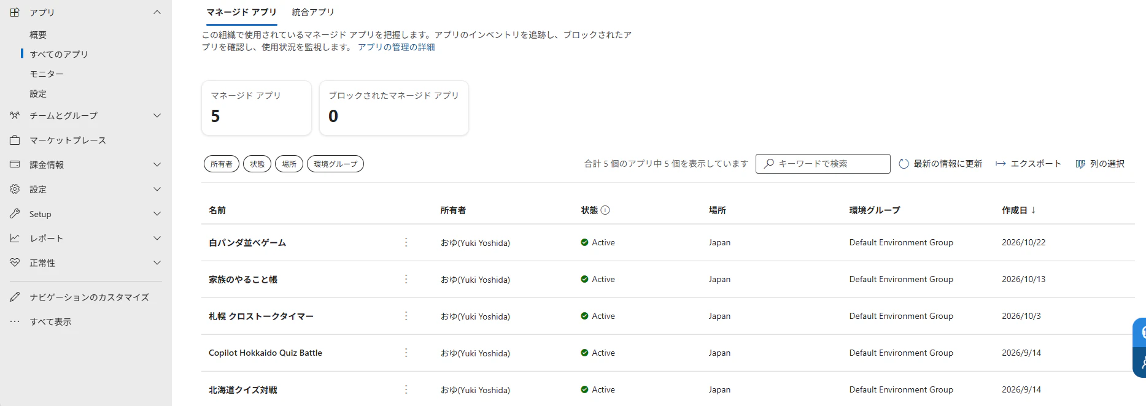1146x406 pixels.
Task: Sort by the 作成日 column header
Action: [1019, 210]
